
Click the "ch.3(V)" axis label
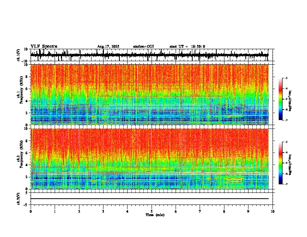(19, 199)
